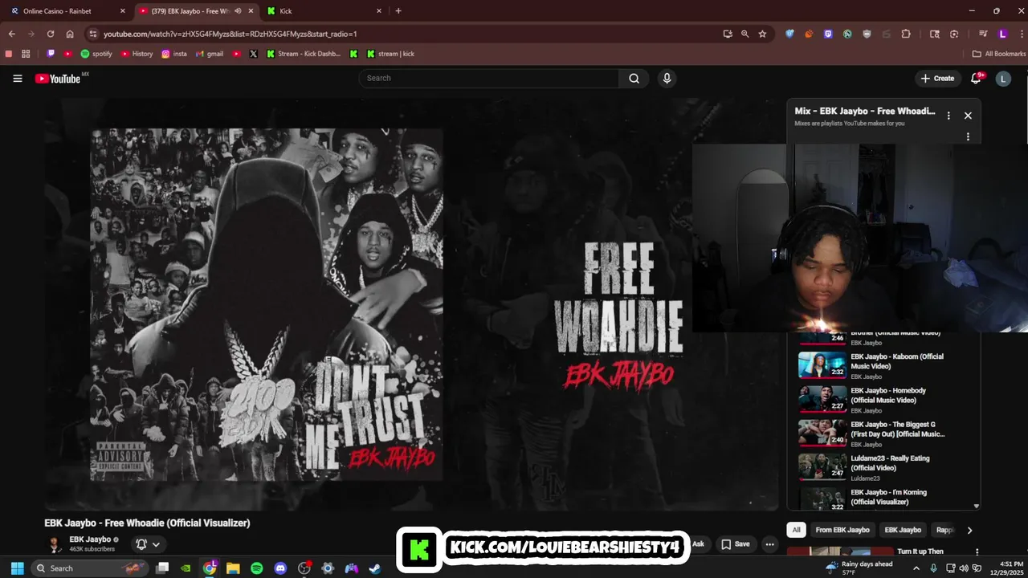Switch to the Kick browser tab
The height and width of the screenshot is (578, 1028).
click(323, 10)
